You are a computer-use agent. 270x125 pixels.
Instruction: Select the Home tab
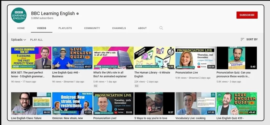(x=21, y=28)
